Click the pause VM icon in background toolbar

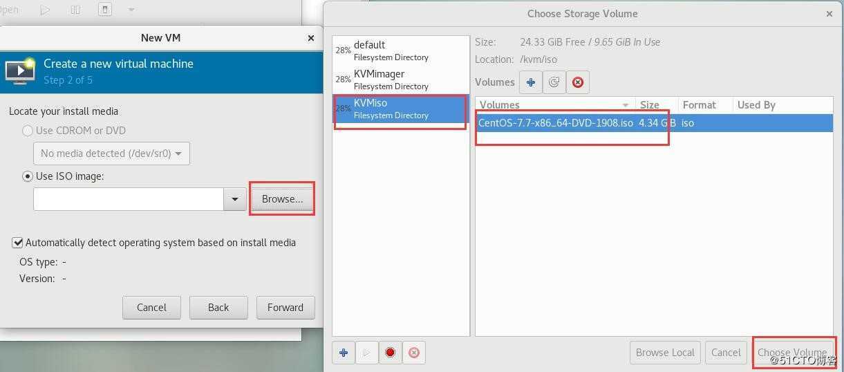75,10
